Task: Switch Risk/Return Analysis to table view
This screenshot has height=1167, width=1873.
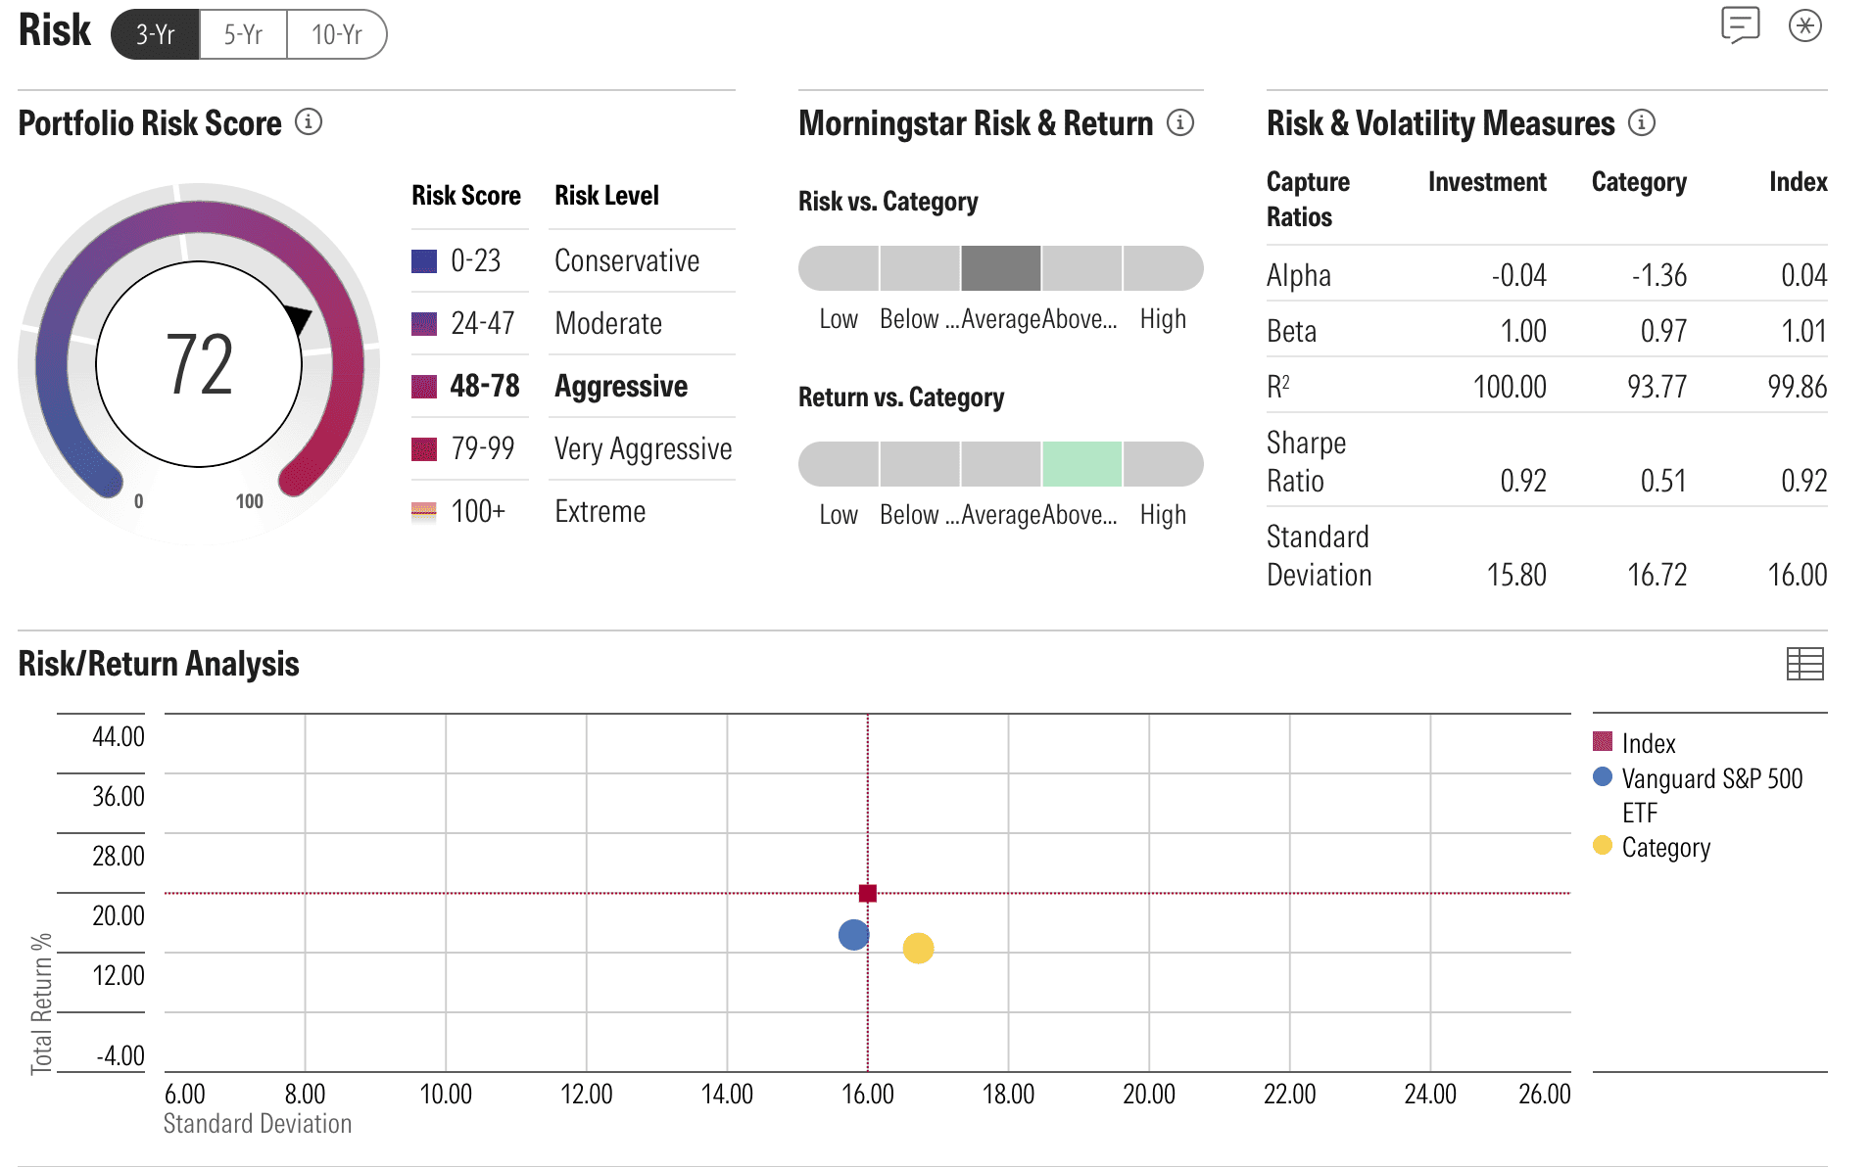Action: point(1804,664)
